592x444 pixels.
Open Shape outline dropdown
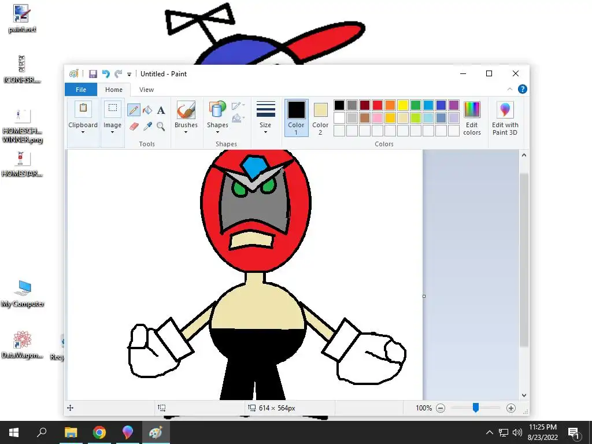tap(238, 106)
